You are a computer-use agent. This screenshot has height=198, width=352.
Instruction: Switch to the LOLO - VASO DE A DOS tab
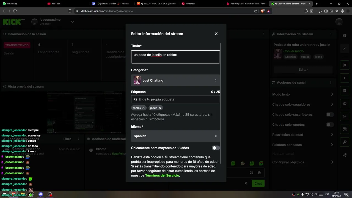(157, 4)
